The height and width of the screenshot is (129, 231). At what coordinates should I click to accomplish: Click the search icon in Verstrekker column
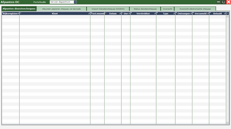pos(155,14)
